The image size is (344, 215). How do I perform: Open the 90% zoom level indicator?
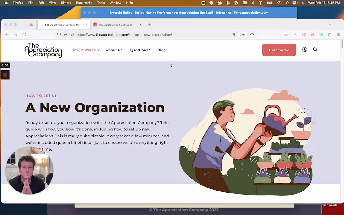242,34
